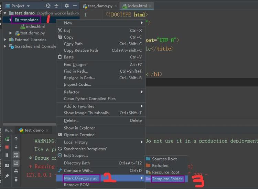Clear all console output with trash icon
The image size is (258, 189).
(16, 179)
